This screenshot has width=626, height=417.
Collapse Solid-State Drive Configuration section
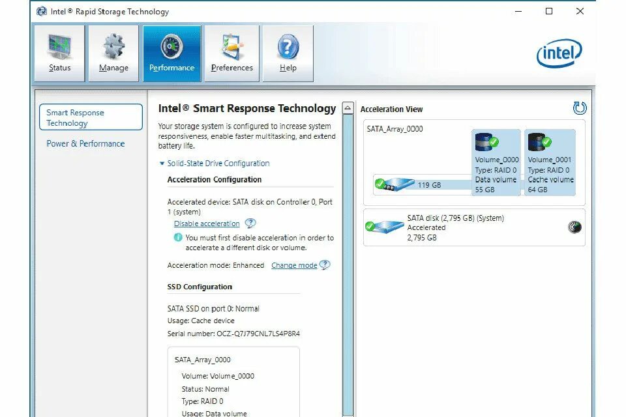[162, 163]
